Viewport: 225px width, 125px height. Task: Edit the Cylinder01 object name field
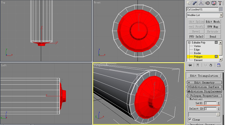pyautogui.click(x=202, y=9)
